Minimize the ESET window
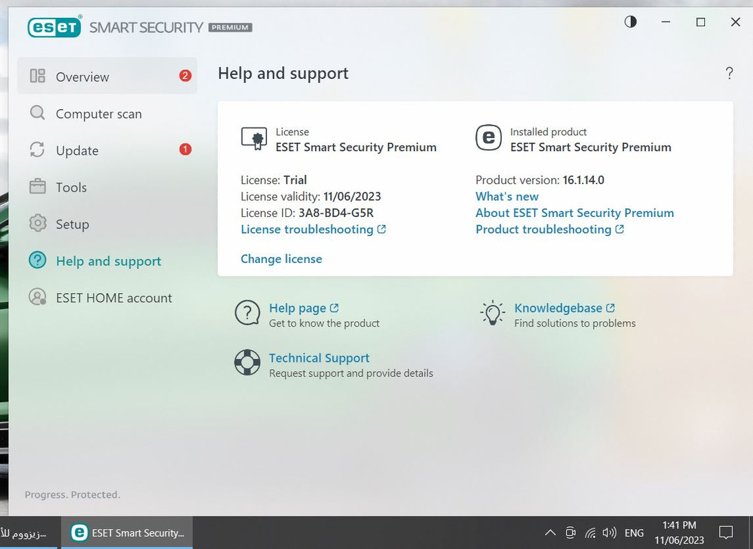 coord(666,21)
